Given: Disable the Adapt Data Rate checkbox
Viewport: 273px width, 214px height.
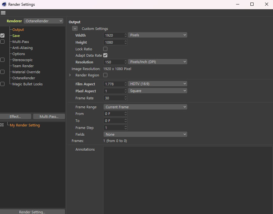Looking at the screenshot, I should [x=105, y=55].
